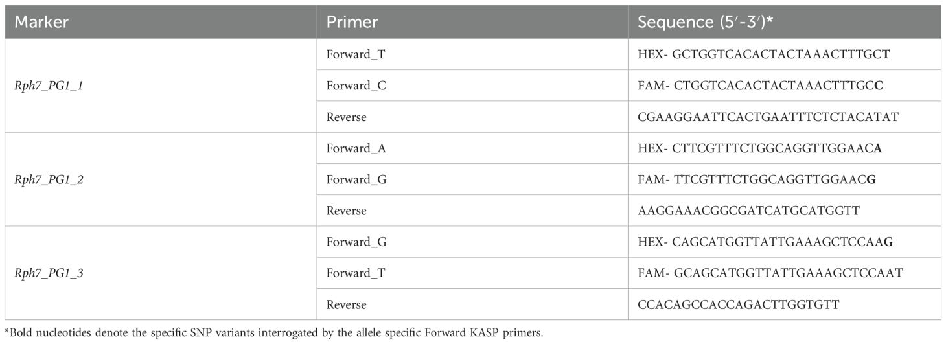
Task: Click the Marker column header
Action: click(x=41, y=22)
